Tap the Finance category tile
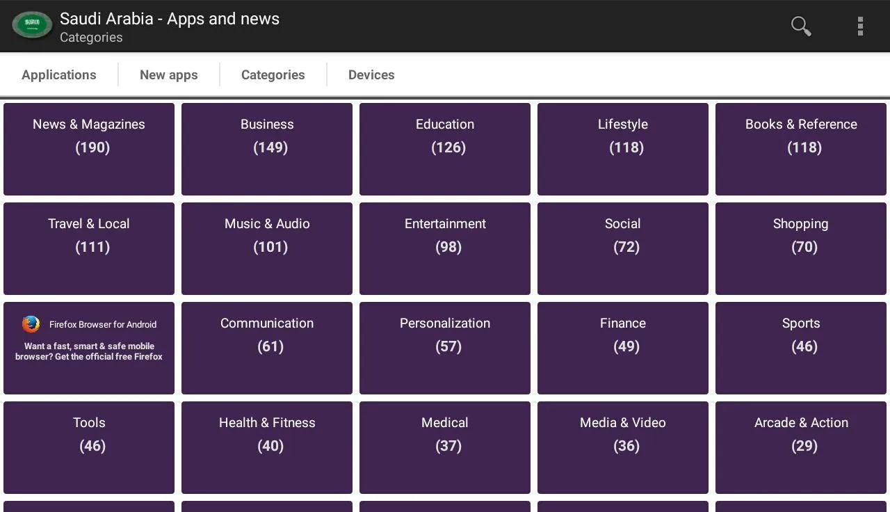 tap(623, 348)
